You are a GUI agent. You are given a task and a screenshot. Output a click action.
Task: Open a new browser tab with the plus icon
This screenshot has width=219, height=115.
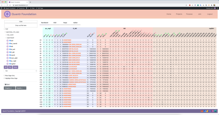click(x=30, y=2)
